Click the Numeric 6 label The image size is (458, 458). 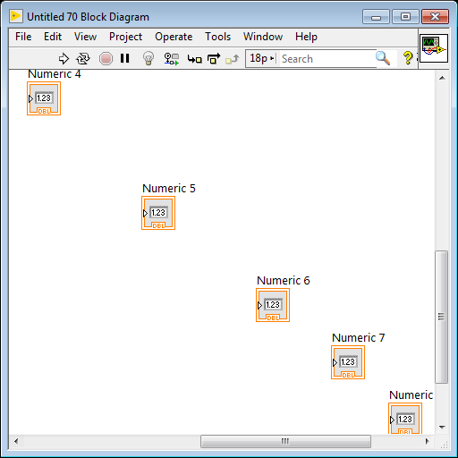(x=284, y=281)
